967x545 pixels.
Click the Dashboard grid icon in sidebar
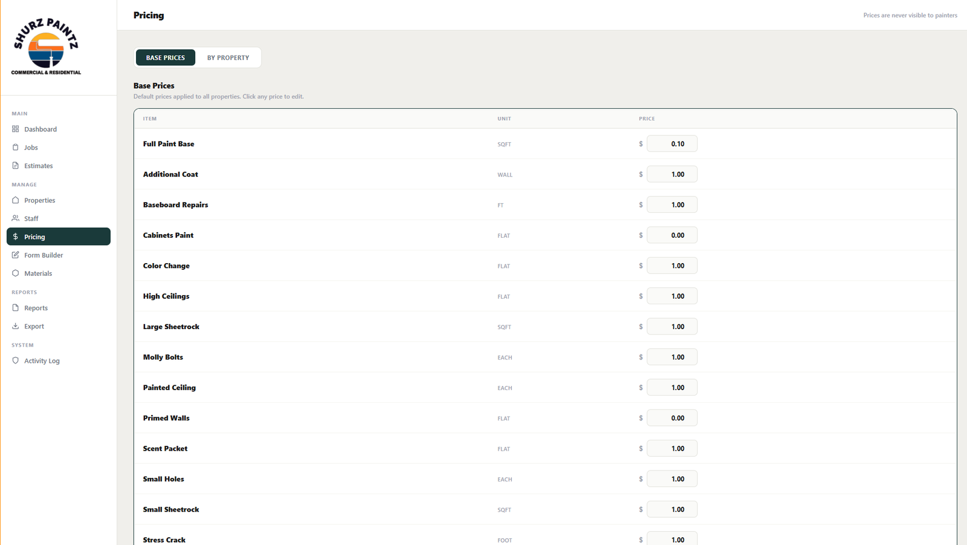[16, 129]
